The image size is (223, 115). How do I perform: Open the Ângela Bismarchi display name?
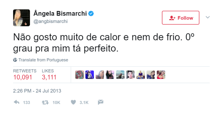[x=60, y=14]
